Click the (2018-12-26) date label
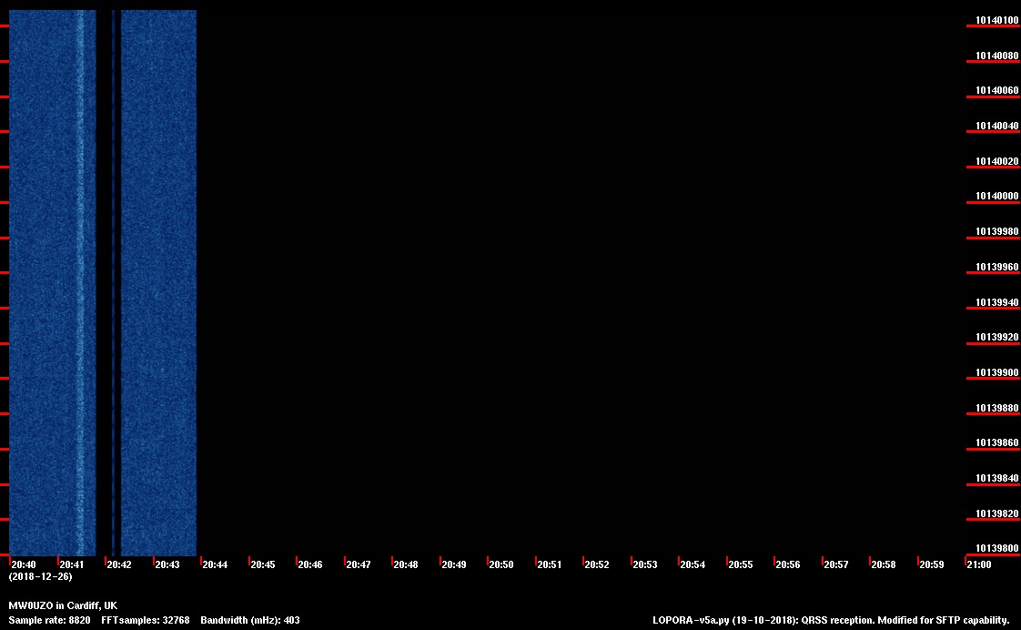 (40, 576)
